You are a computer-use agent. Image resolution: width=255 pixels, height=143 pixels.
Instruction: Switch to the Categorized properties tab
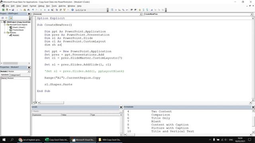point(15,75)
